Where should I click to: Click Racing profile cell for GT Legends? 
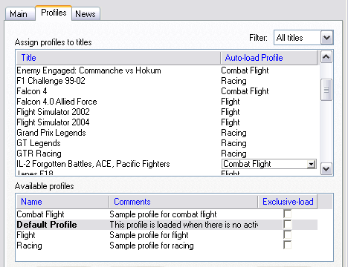click(233, 143)
